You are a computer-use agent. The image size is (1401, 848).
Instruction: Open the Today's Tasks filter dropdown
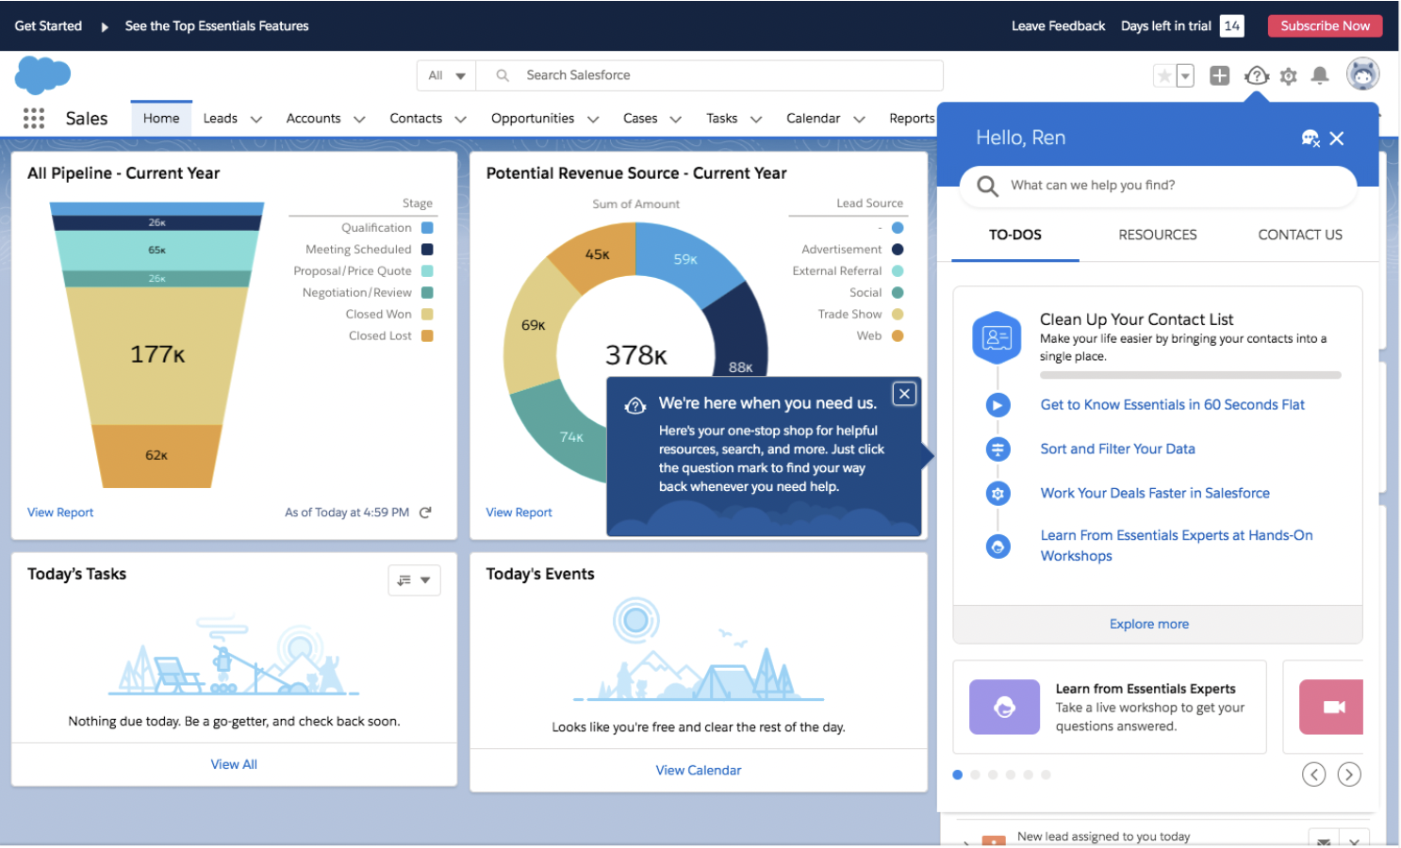(x=414, y=580)
